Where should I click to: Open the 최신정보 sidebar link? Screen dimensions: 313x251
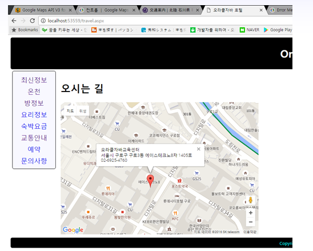(x=34, y=80)
